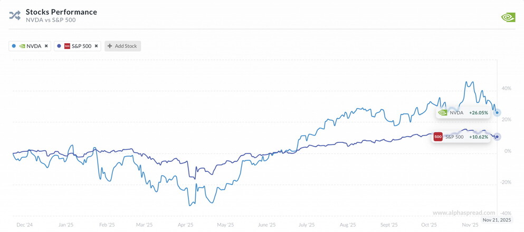The height and width of the screenshot is (232, 524).
Task: Remove S&P 500 with its x icon
Action: (x=97, y=46)
